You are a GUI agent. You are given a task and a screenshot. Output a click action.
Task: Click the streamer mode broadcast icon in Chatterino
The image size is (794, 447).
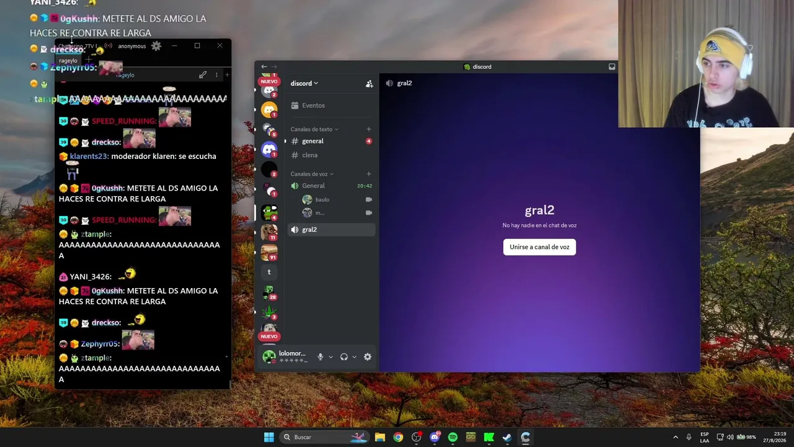coord(109,46)
